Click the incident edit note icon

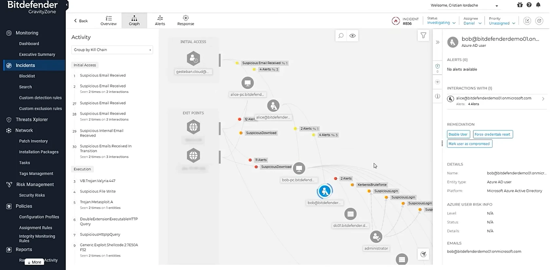(x=527, y=21)
